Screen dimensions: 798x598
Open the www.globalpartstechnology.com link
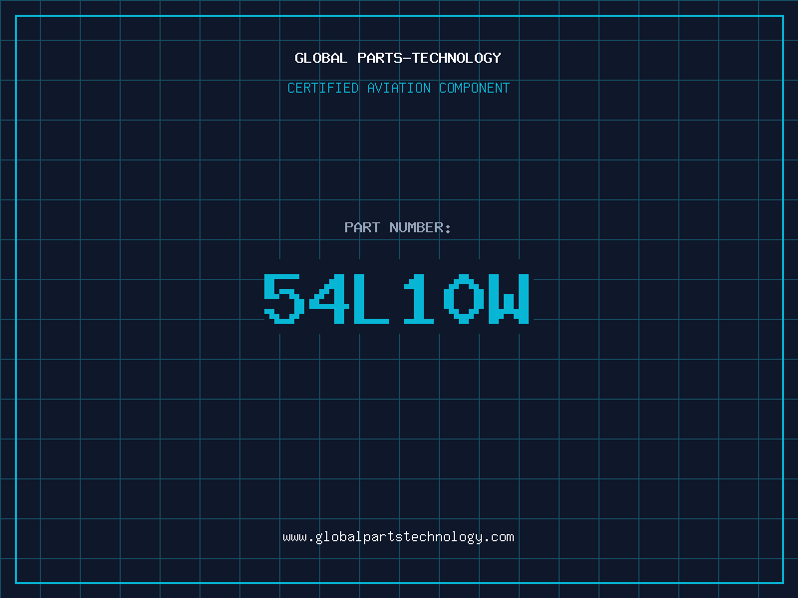click(x=398, y=537)
